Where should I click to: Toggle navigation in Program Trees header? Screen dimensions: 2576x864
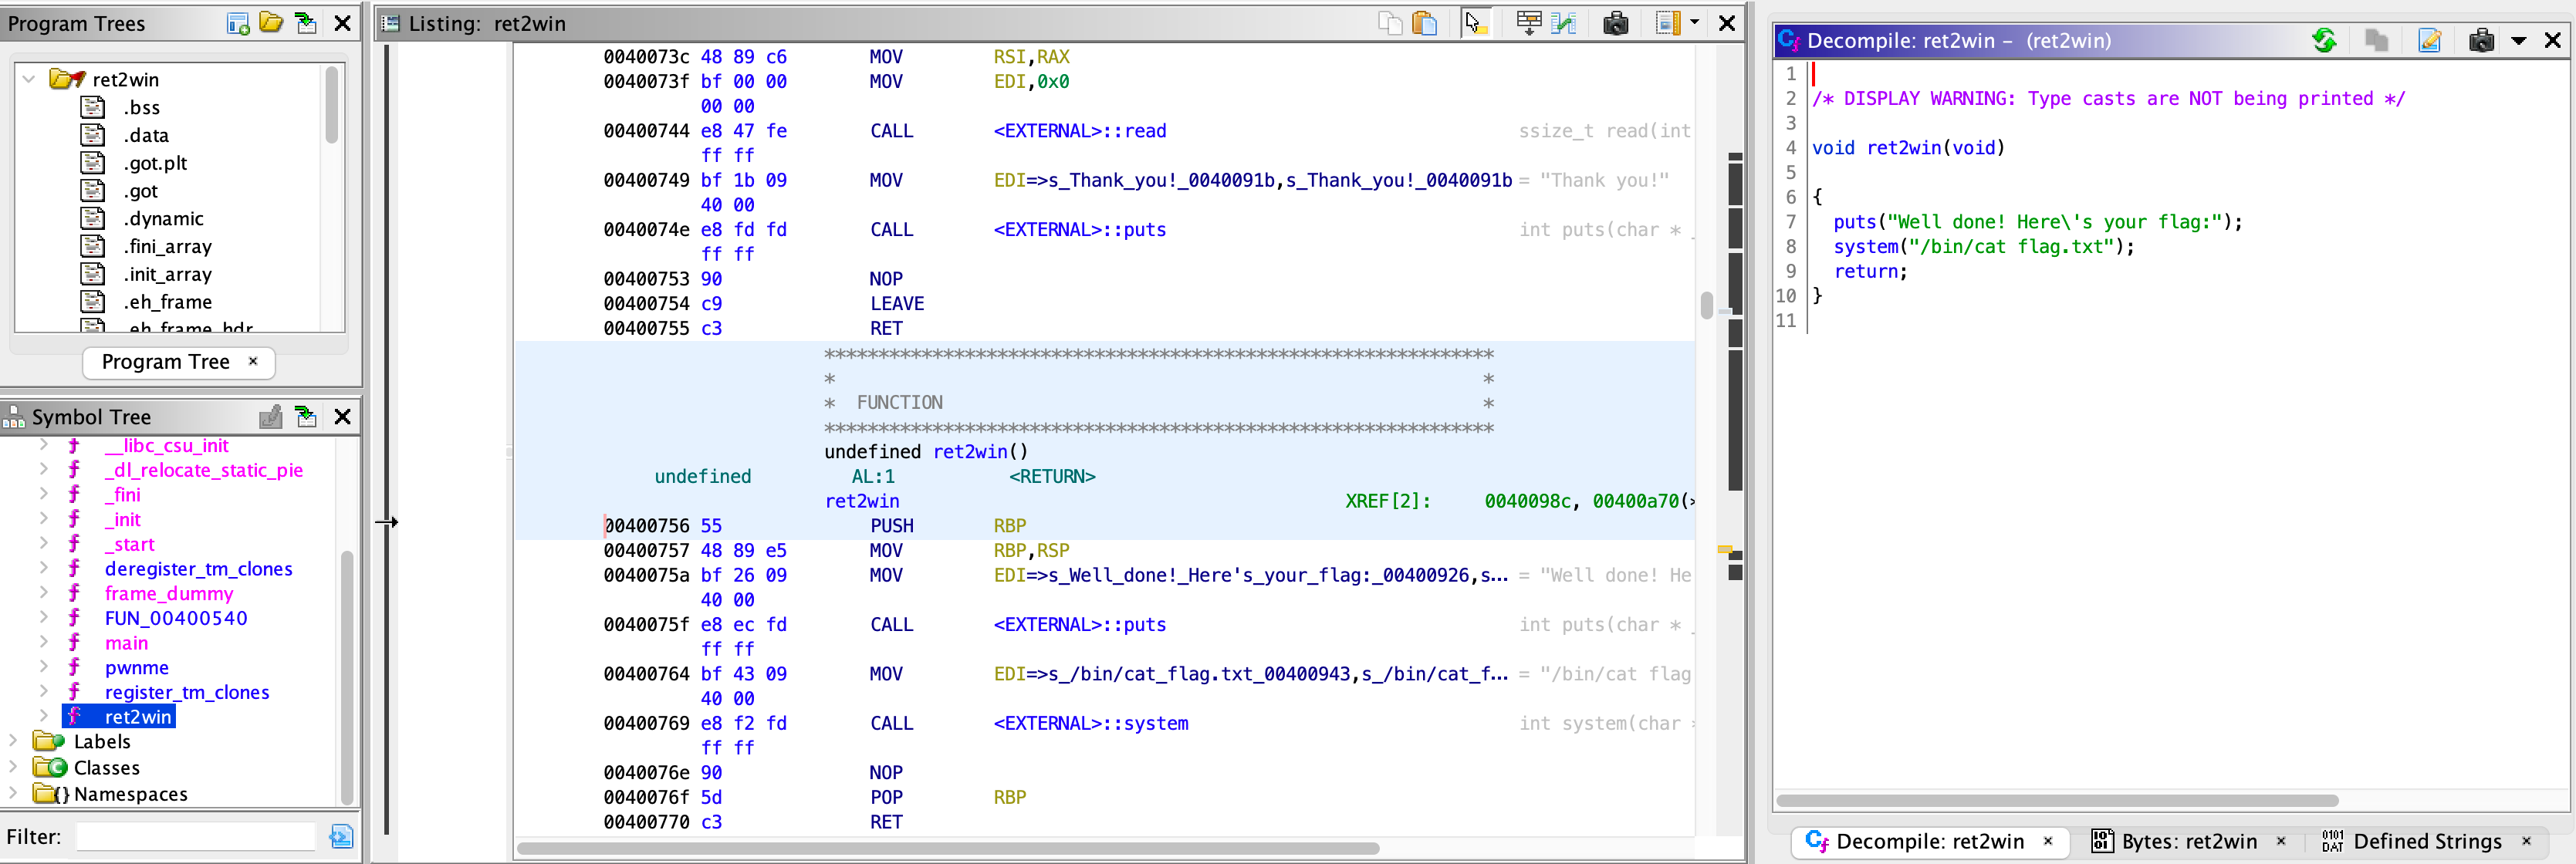click(306, 23)
